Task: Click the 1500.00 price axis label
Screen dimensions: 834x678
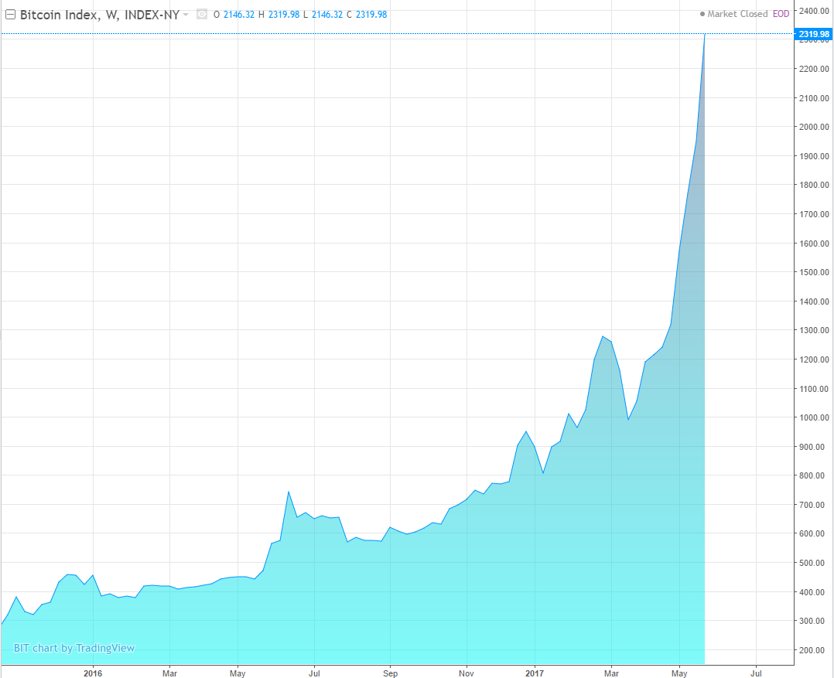Action: [x=814, y=272]
